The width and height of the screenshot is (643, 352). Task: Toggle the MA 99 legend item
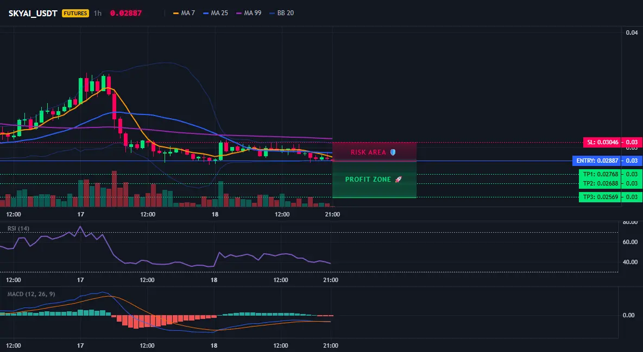(249, 13)
